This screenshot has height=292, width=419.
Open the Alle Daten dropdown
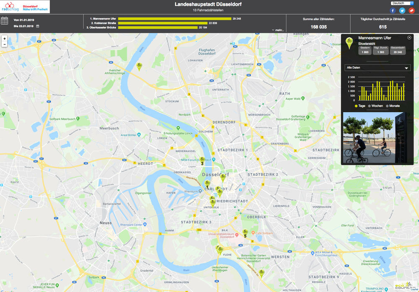tap(377, 67)
